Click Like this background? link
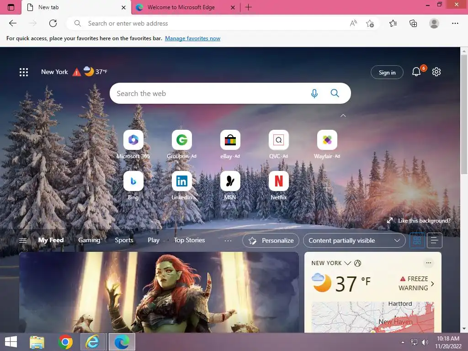The width and height of the screenshot is (468, 351). [424, 221]
